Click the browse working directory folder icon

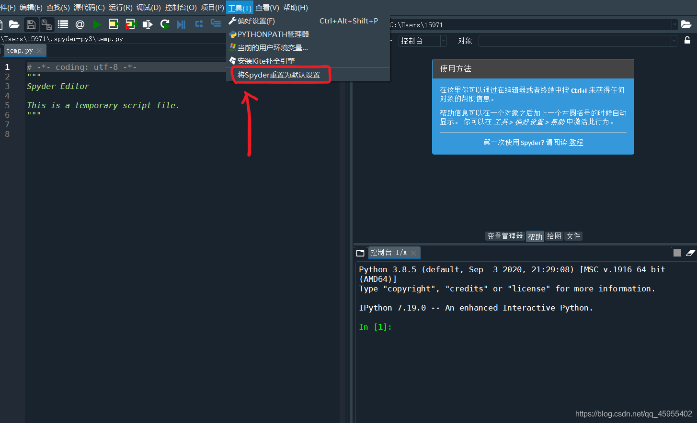(687, 24)
